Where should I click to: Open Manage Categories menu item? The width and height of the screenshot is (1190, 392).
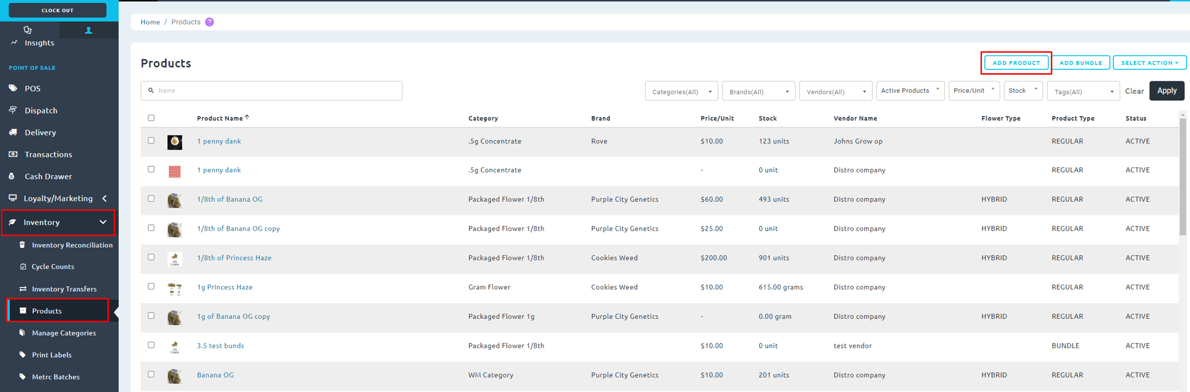[x=64, y=333]
